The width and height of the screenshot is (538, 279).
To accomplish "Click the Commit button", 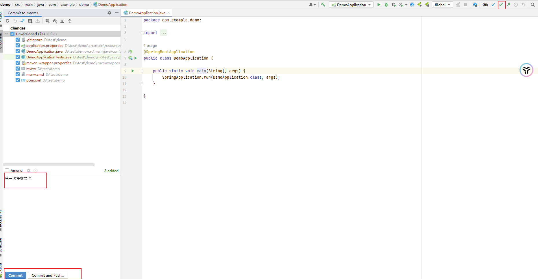I will (x=15, y=275).
